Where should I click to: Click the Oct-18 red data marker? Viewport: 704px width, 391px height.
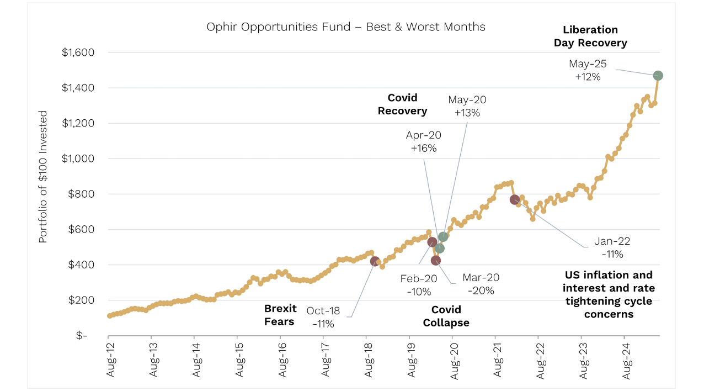pyautogui.click(x=375, y=261)
